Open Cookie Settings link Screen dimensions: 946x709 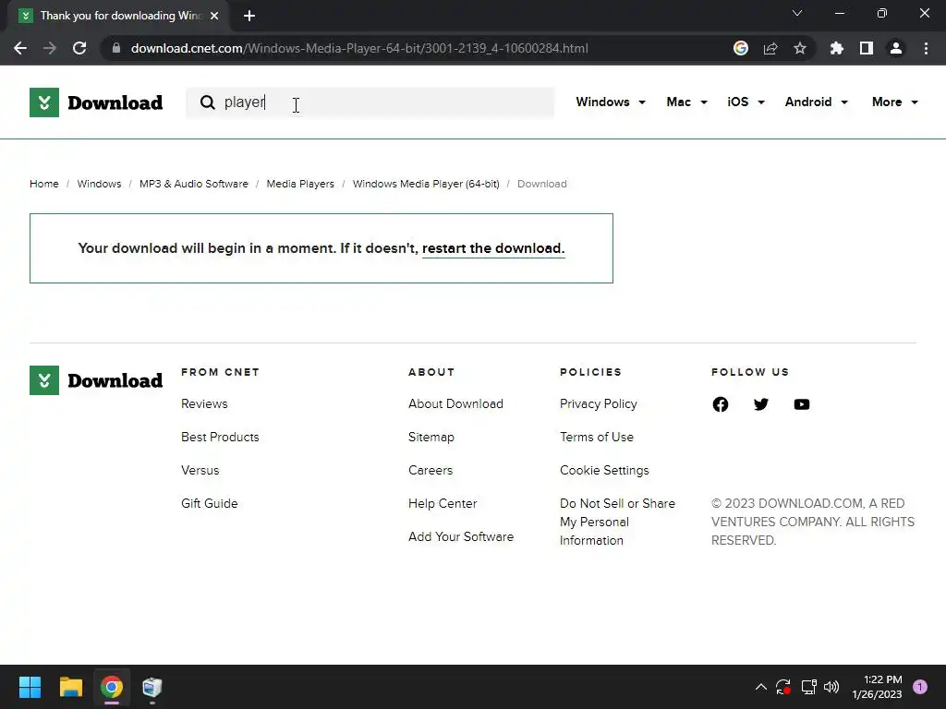(604, 470)
